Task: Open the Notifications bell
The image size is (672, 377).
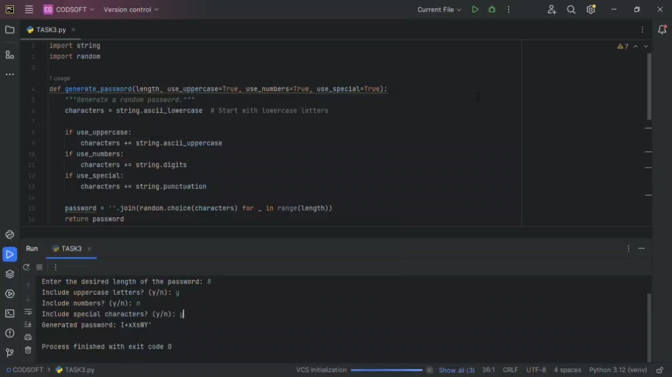Action: [x=662, y=30]
